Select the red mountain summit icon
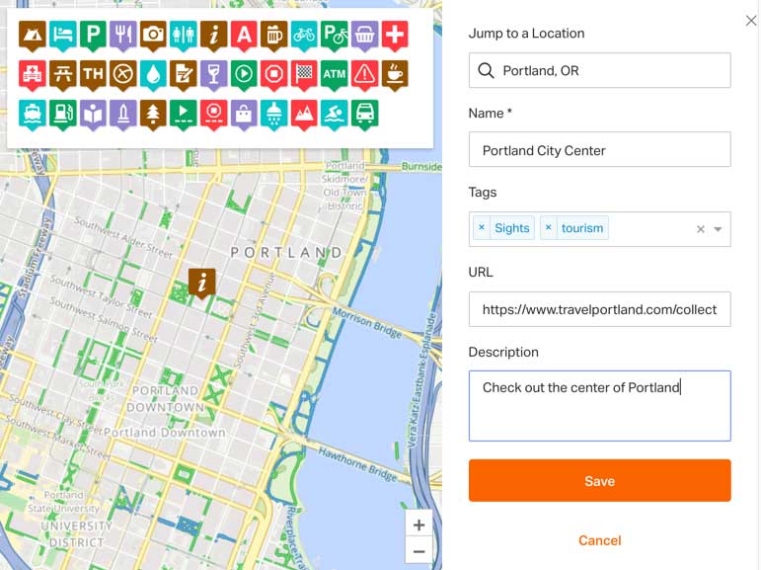761x570 pixels. (x=304, y=115)
